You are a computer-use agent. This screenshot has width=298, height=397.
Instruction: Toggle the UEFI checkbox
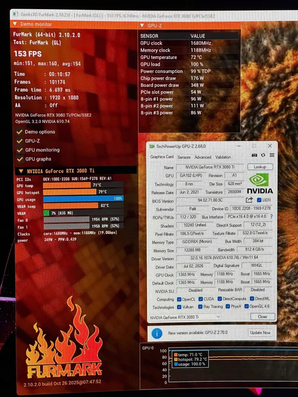259,200
